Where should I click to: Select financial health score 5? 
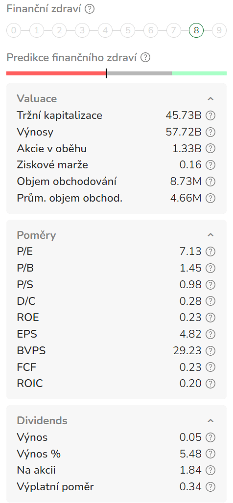(128, 31)
